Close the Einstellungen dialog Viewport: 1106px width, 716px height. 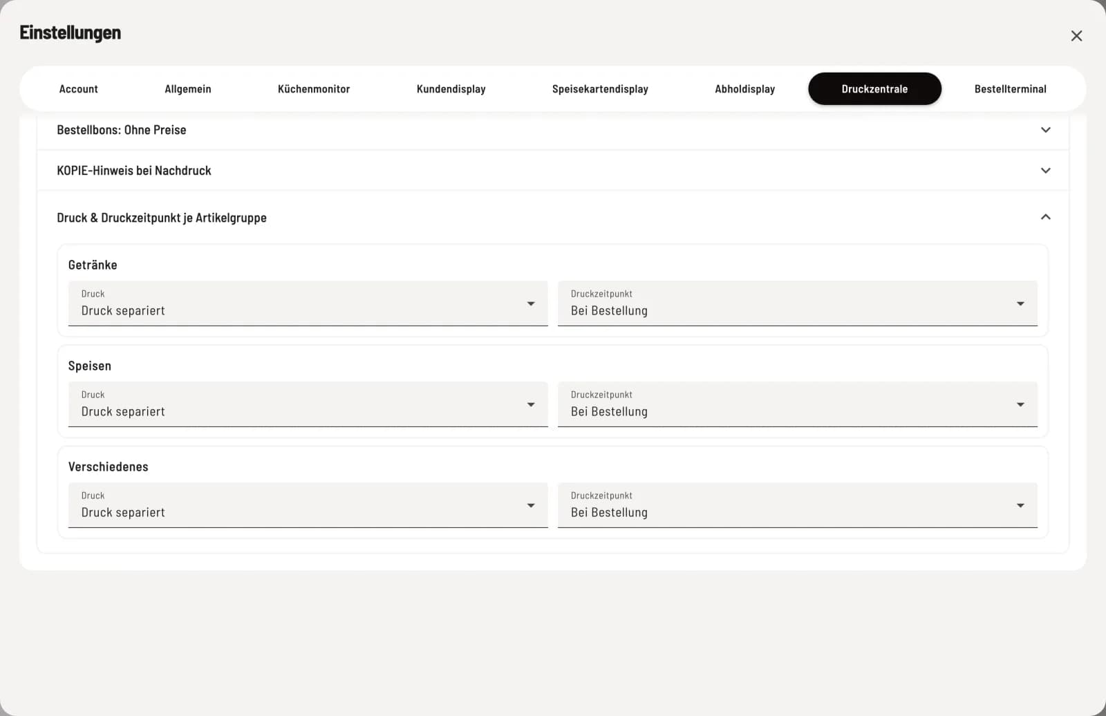tap(1076, 36)
